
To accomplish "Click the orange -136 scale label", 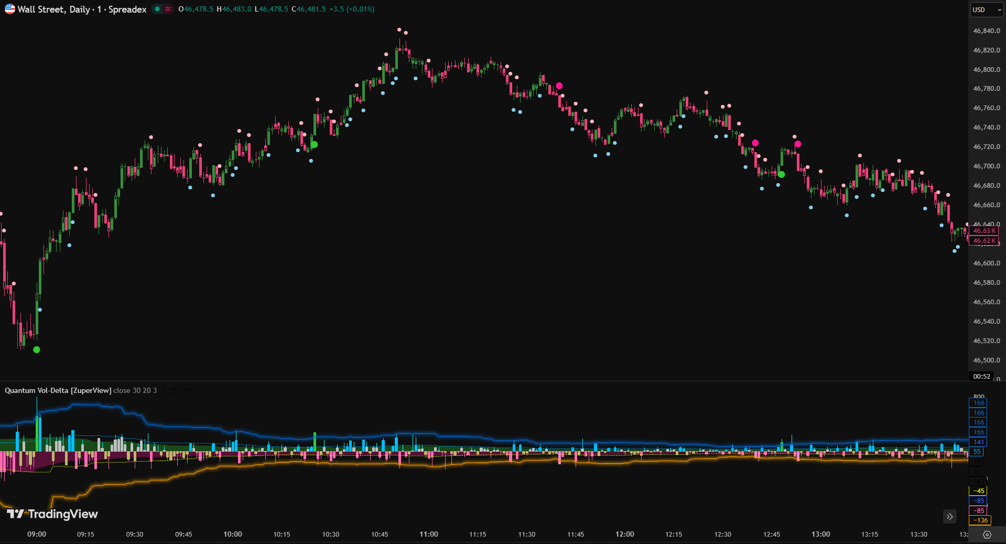I will point(979,520).
